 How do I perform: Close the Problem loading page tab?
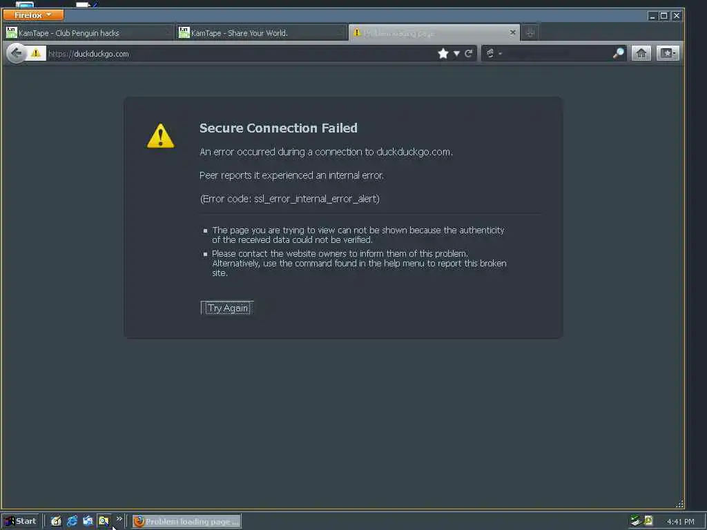pos(513,32)
